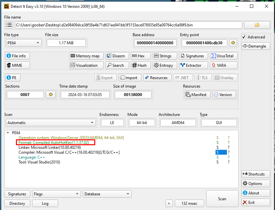Open the Options dialog
Screen dimensions: 275x210
pos(255,183)
